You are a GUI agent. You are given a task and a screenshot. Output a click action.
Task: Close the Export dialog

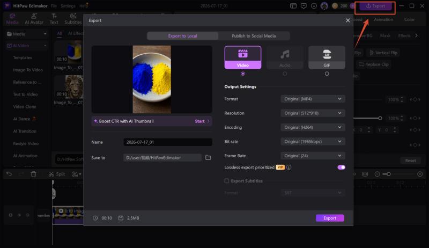point(347,20)
